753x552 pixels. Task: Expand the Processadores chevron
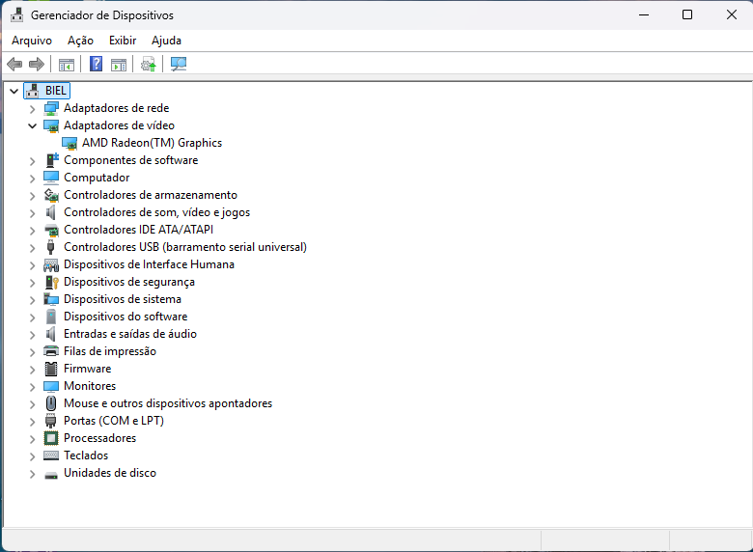pos(32,439)
